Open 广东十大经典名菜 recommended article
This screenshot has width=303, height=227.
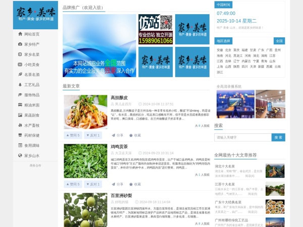coord(228,202)
